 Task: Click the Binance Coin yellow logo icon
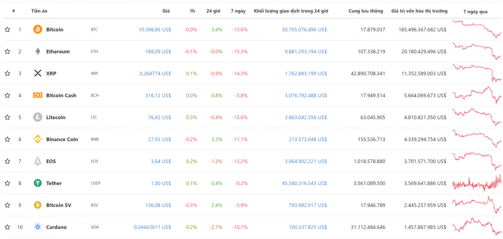pyautogui.click(x=38, y=139)
